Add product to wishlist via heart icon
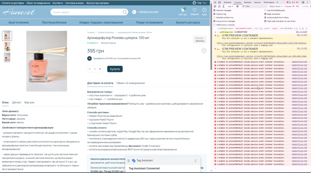This screenshot has width=311, height=173. click(x=204, y=51)
